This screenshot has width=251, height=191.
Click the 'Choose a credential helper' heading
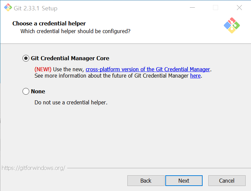click(x=49, y=23)
